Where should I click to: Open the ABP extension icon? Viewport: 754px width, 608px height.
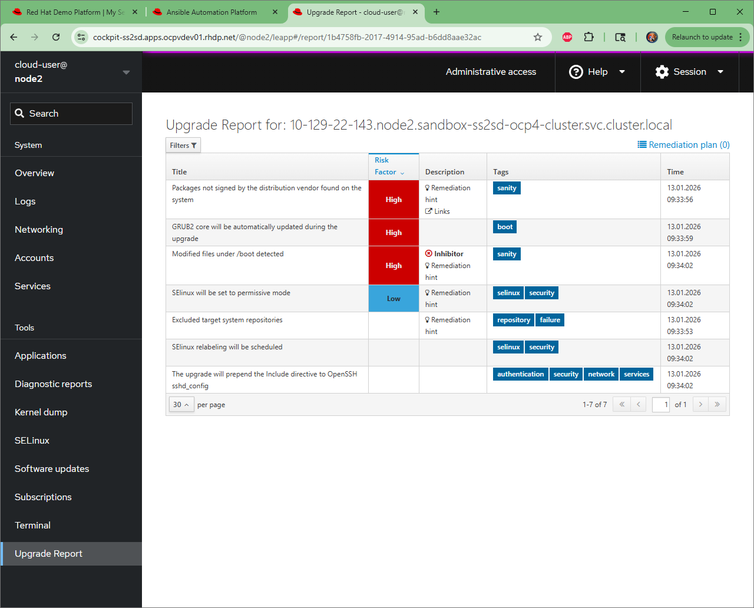click(x=567, y=37)
